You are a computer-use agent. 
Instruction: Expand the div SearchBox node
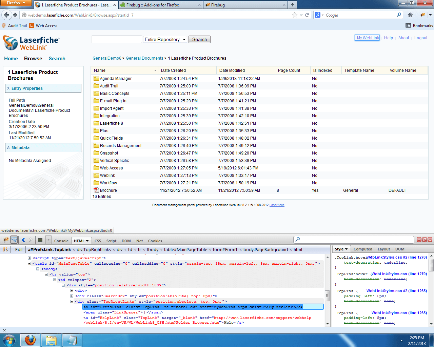(72, 296)
